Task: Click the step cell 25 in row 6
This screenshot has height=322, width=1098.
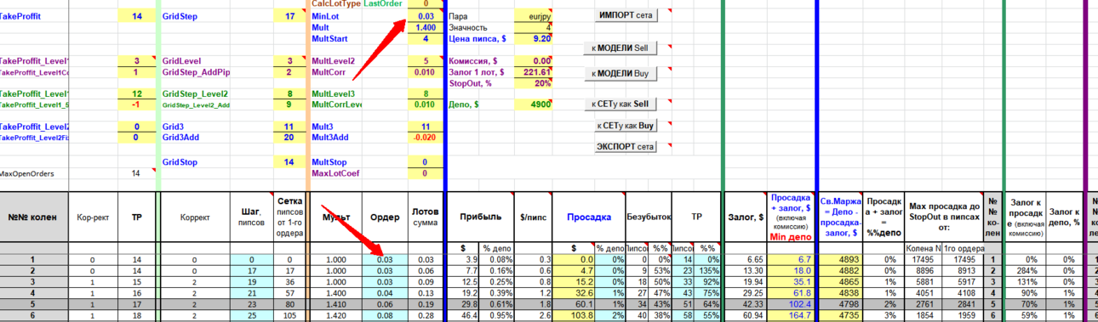Action: (x=252, y=315)
